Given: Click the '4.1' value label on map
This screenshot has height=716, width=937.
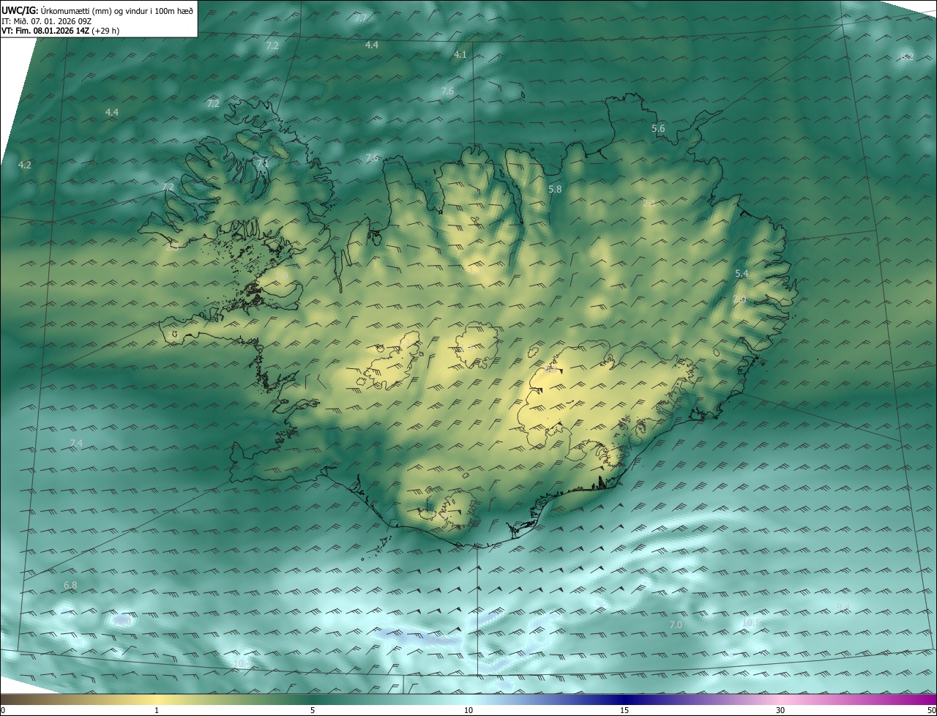Looking at the screenshot, I should 460,55.
